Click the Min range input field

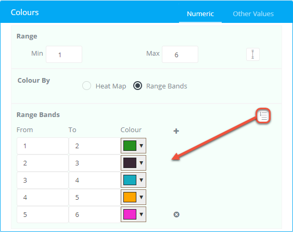[x=64, y=54]
